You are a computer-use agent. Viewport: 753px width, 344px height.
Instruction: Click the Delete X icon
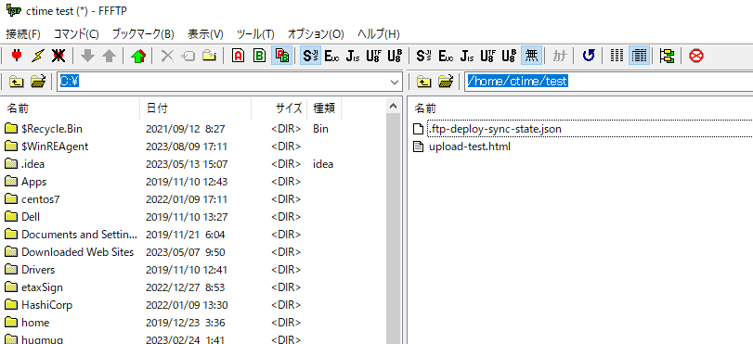[x=167, y=57]
